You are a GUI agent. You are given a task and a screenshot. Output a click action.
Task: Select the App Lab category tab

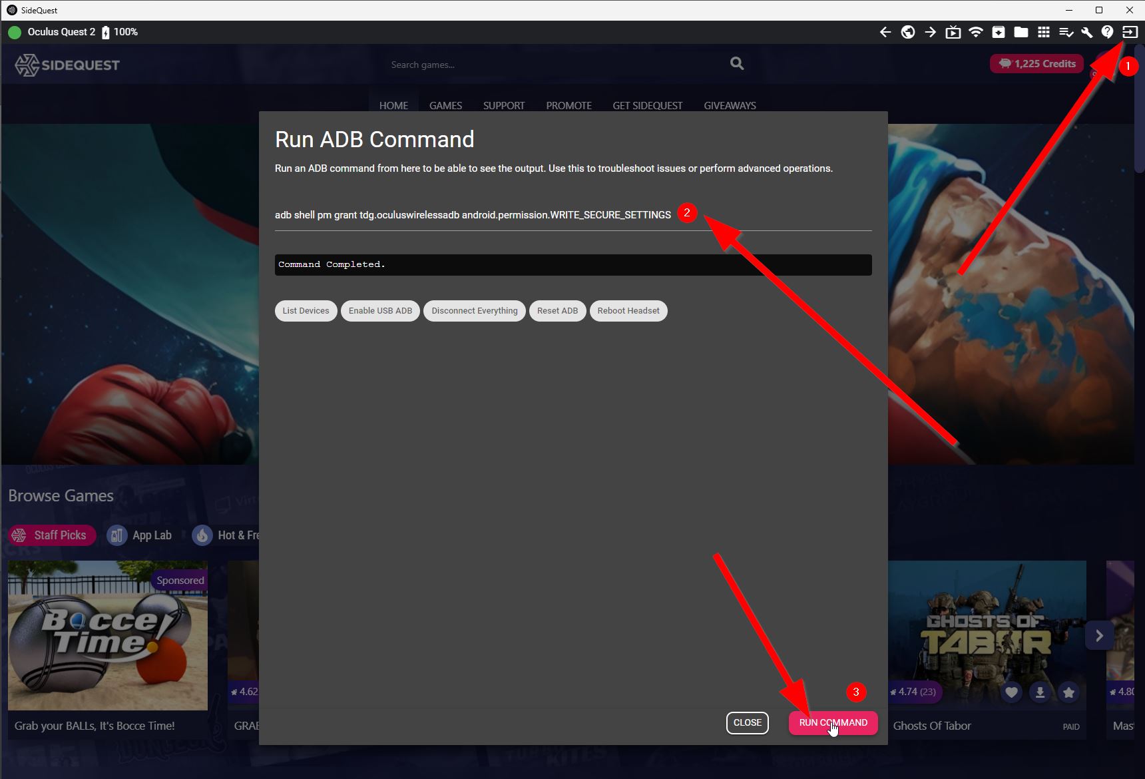click(x=140, y=535)
